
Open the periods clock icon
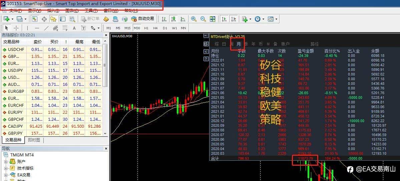tap(258, 19)
